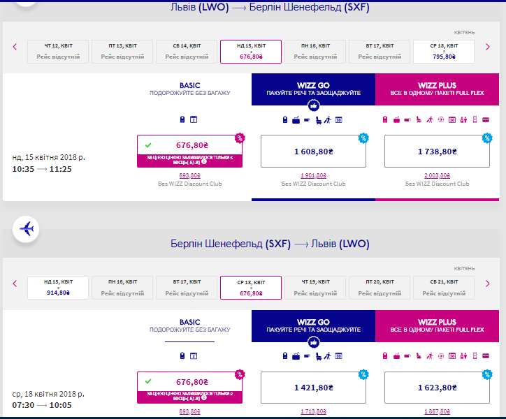Select the 1 421,80₴ WIZZ GO return fare

pos(312,388)
